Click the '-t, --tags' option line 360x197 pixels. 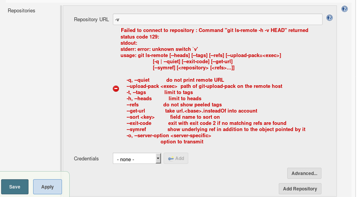click(x=160, y=92)
